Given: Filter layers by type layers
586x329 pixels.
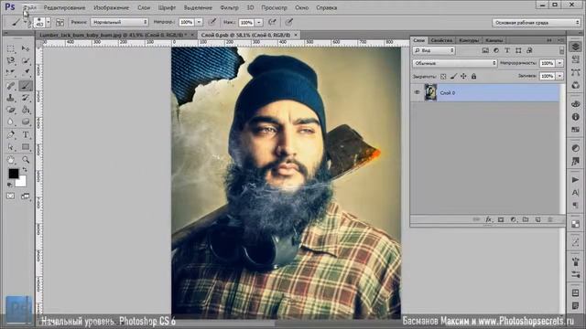Looking at the screenshot, I should [x=507, y=50].
